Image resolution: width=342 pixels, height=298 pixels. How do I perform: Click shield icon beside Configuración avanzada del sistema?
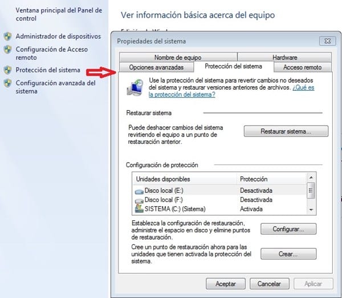7,83
